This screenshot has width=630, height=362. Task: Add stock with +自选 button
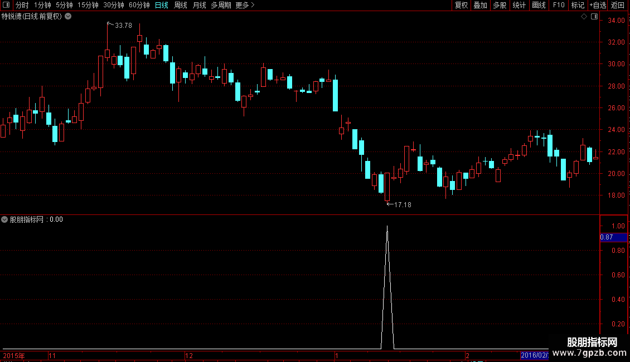click(x=598, y=5)
